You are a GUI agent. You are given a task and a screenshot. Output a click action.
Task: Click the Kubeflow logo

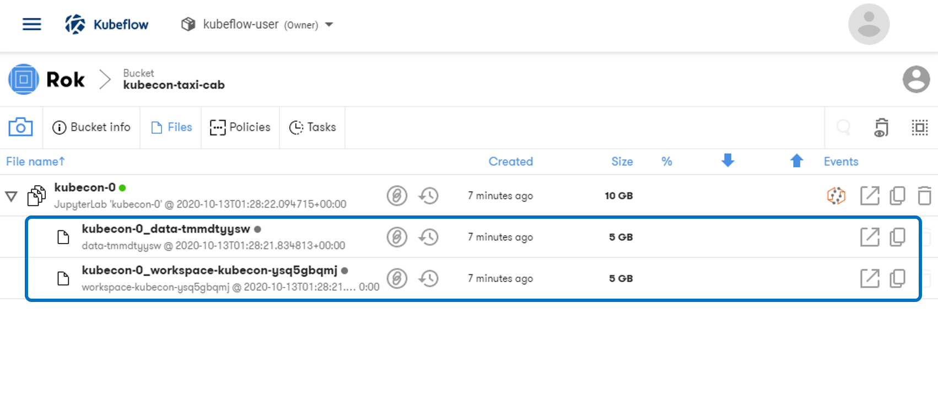(x=107, y=24)
